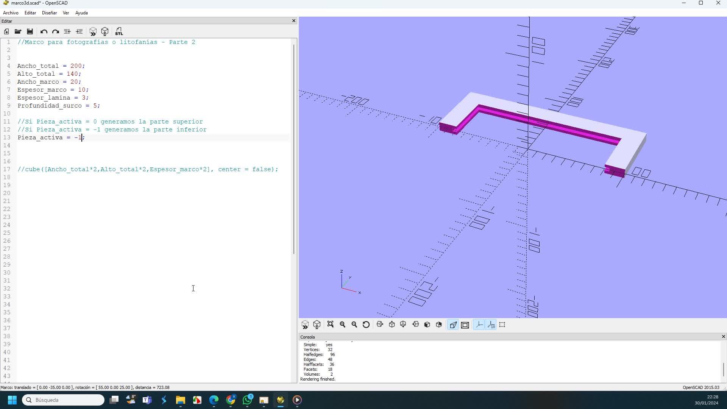Reset the view in viewport toolbar
The image size is (727, 409).
point(366,325)
